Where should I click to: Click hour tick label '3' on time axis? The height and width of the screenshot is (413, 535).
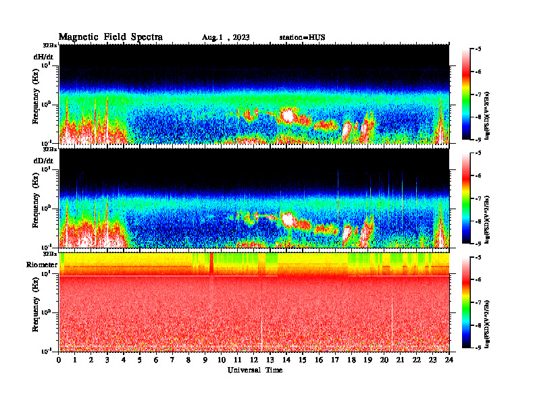[x=107, y=360]
